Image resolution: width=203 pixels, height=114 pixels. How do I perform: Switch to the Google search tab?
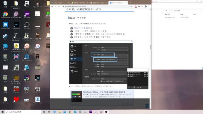[99, 3]
